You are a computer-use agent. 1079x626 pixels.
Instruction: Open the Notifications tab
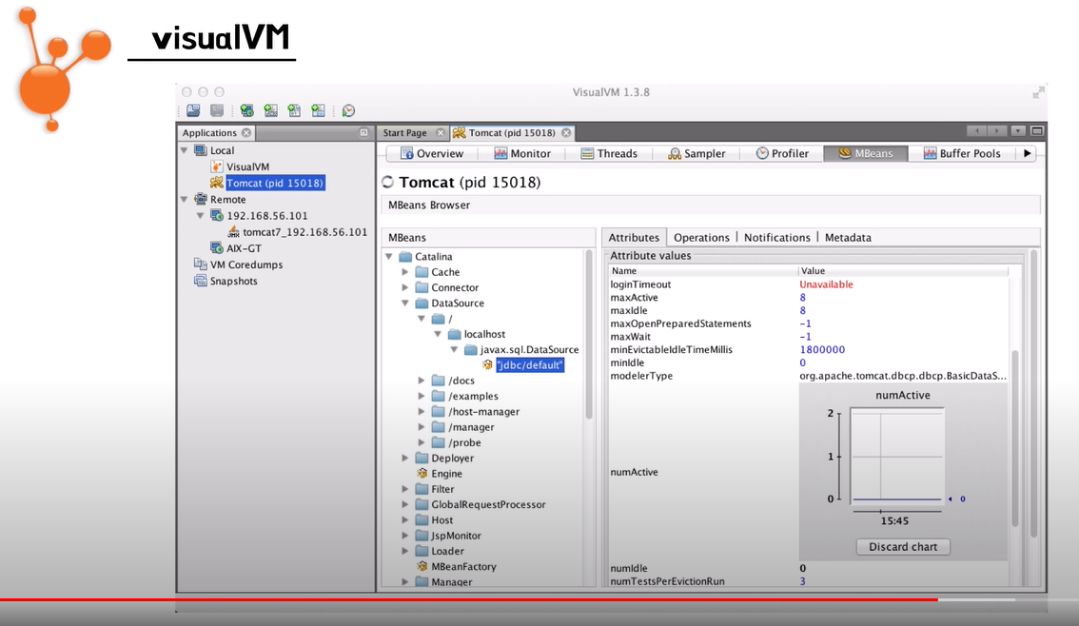pos(777,237)
